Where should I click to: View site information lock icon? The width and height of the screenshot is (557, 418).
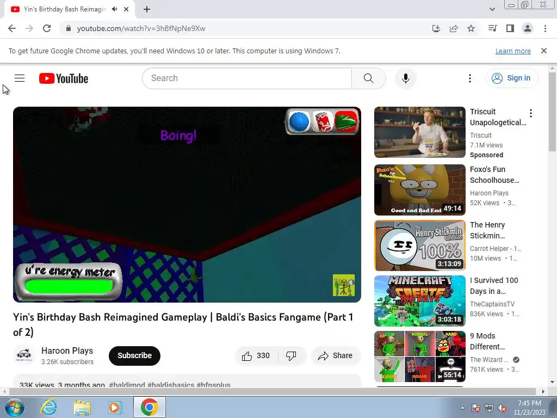[69, 28]
